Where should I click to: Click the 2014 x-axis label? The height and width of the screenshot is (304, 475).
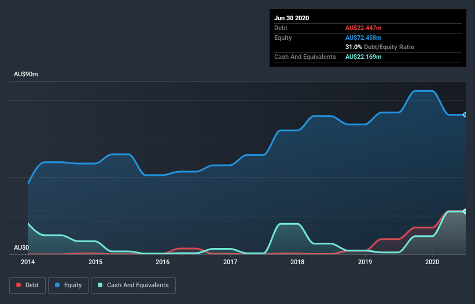[x=28, y=262]
